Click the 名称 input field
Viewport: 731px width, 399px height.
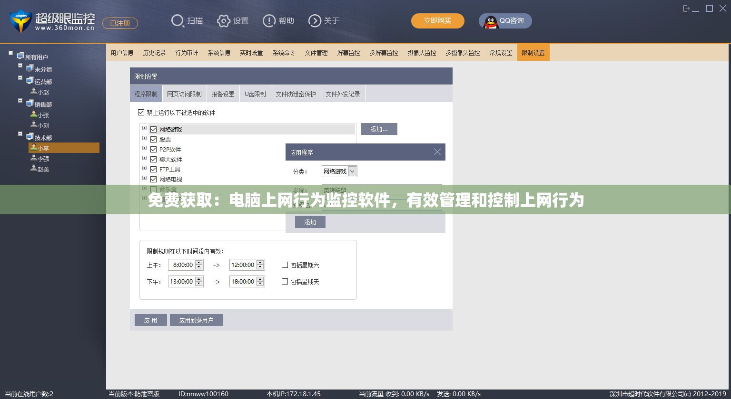pos(382,190)
